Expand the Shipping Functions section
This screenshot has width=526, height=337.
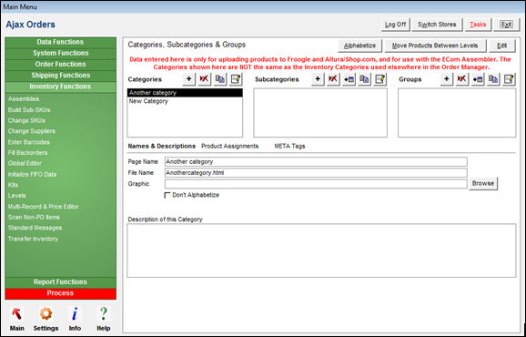click(x=61, y=76)
